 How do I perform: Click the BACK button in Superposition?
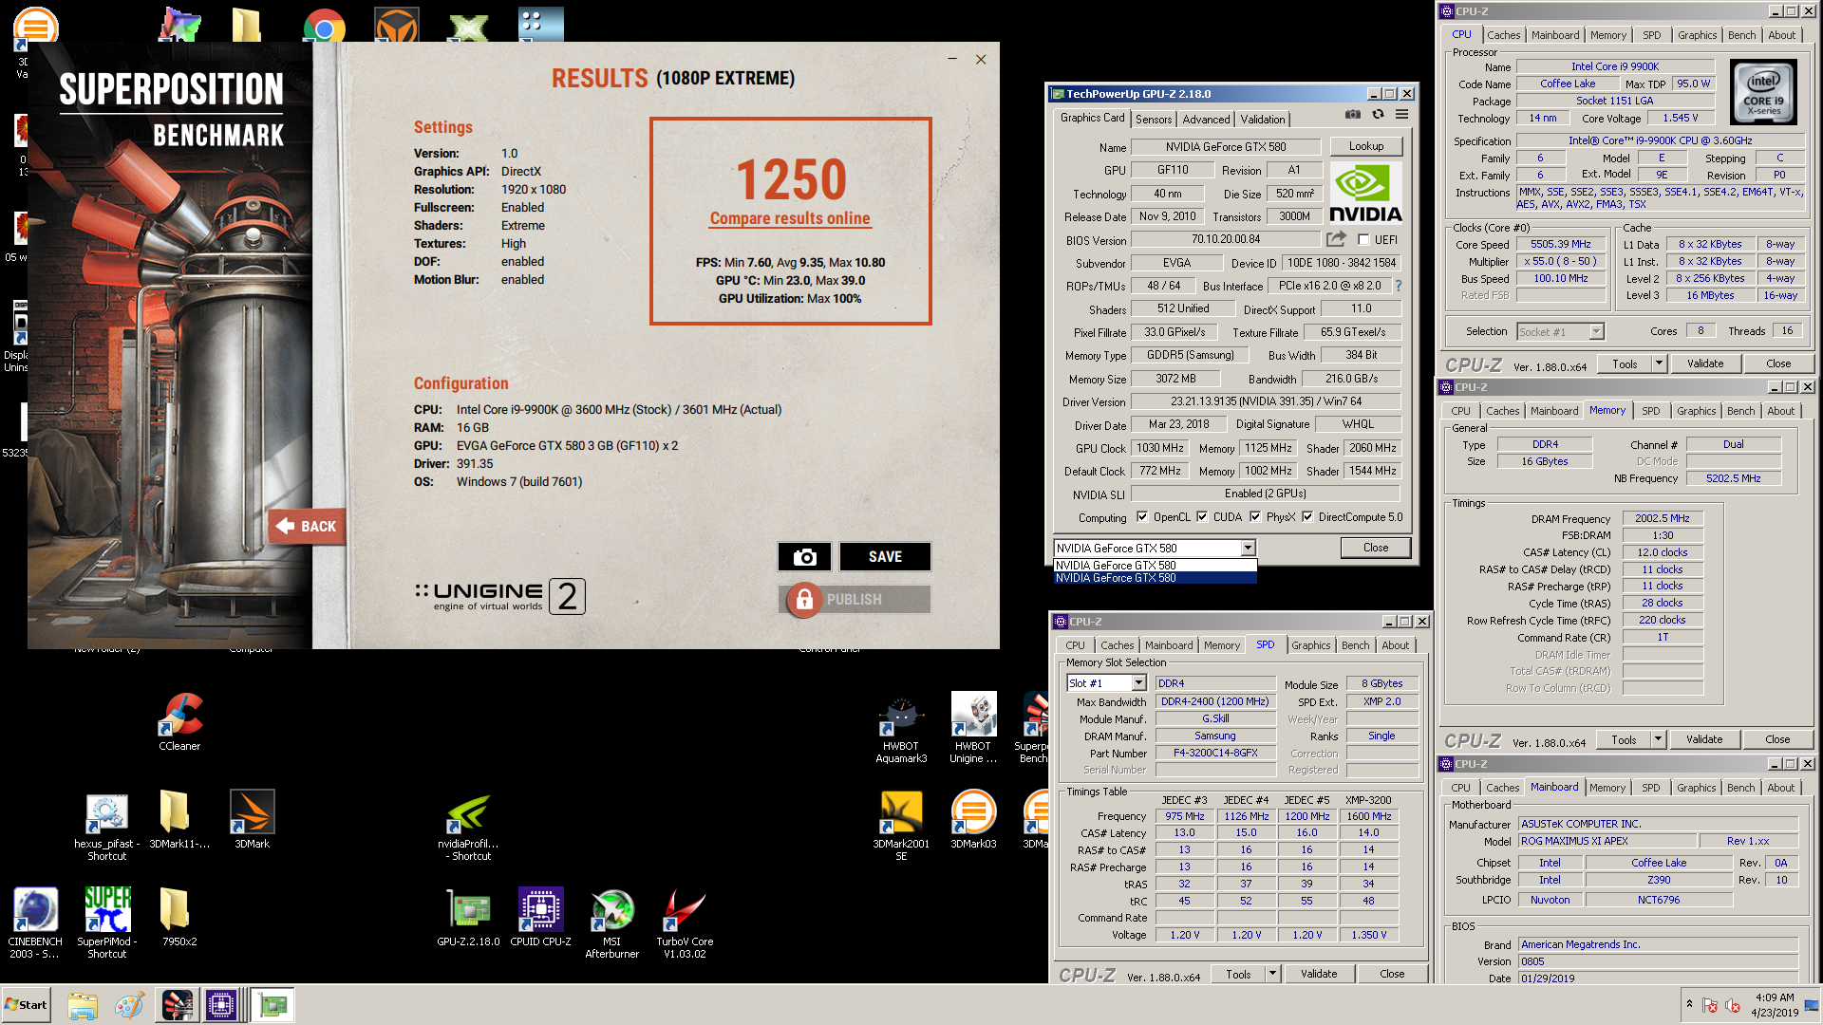click(x=308, y=526)
